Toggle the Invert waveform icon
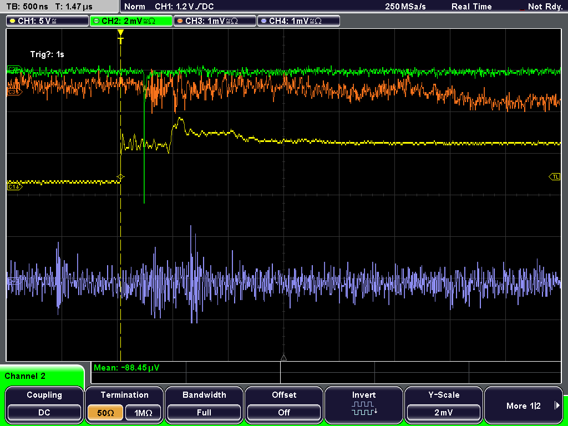Viewport: 568px width, 426px height. pyautogui.click(x=364, y=408)
